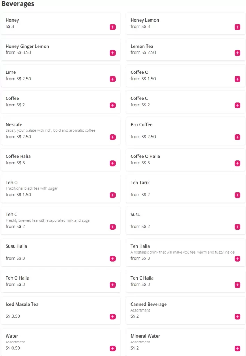The width and height of the screenshot is (246, 356).
Task: Add Nescafe via its plus icon
Action: tap(112, 137)
